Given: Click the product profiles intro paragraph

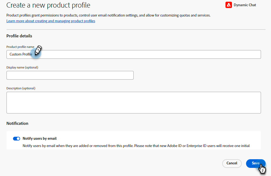Looking at the screenshot, I should [x=108, y=15].
